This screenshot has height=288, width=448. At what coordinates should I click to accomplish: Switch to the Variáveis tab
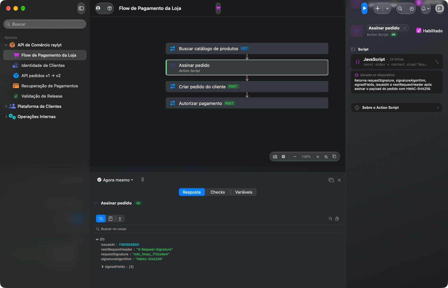[244, 192]
